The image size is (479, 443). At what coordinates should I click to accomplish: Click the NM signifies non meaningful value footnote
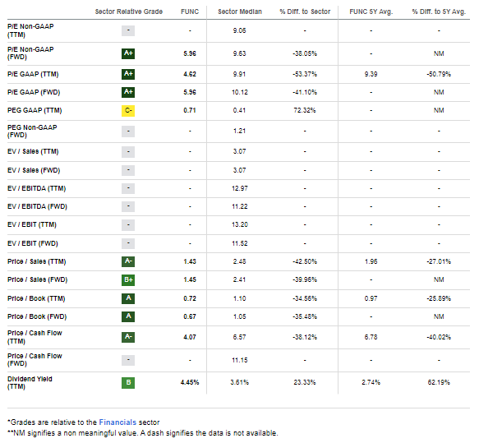pyautogui.click(x=143, y=433)
